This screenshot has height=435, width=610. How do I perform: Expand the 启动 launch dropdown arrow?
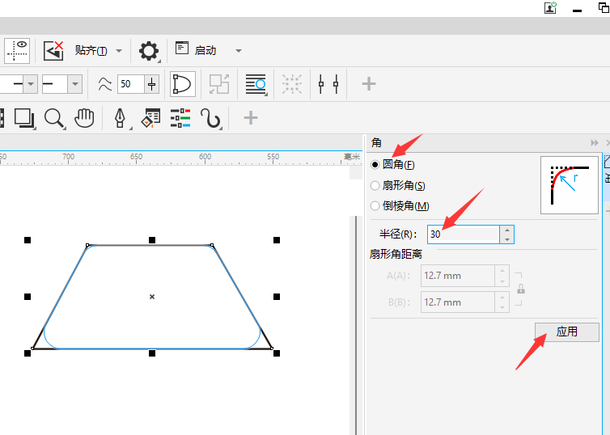(x=238, y=51)
